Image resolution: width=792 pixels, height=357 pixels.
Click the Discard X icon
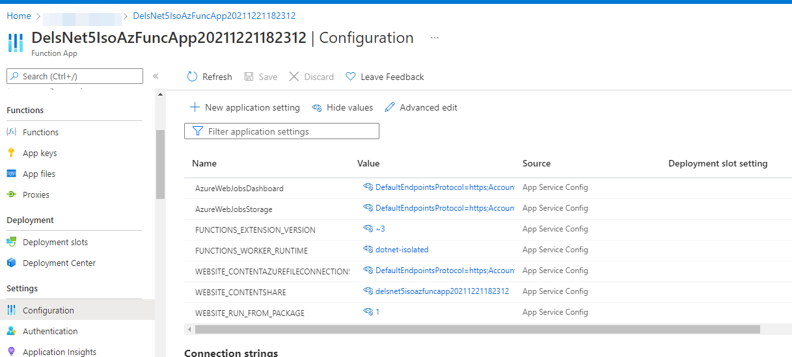point(294,77)
